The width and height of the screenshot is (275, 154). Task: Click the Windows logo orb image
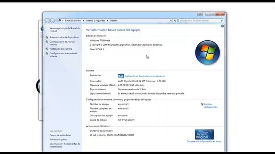pyautogui.click(x=208, y=52)
